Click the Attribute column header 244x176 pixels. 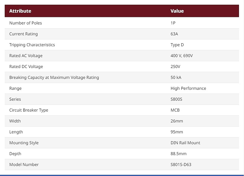click(20, 11)
